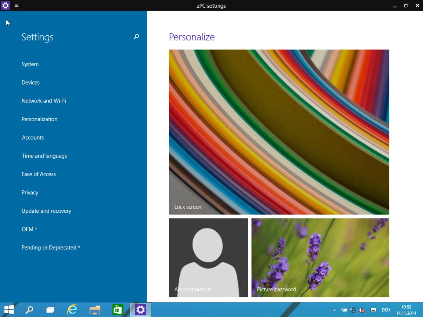This screenshot has height=317, width=423.
Task: Close the zPC settings window
Action: click(x=417, y=6)
